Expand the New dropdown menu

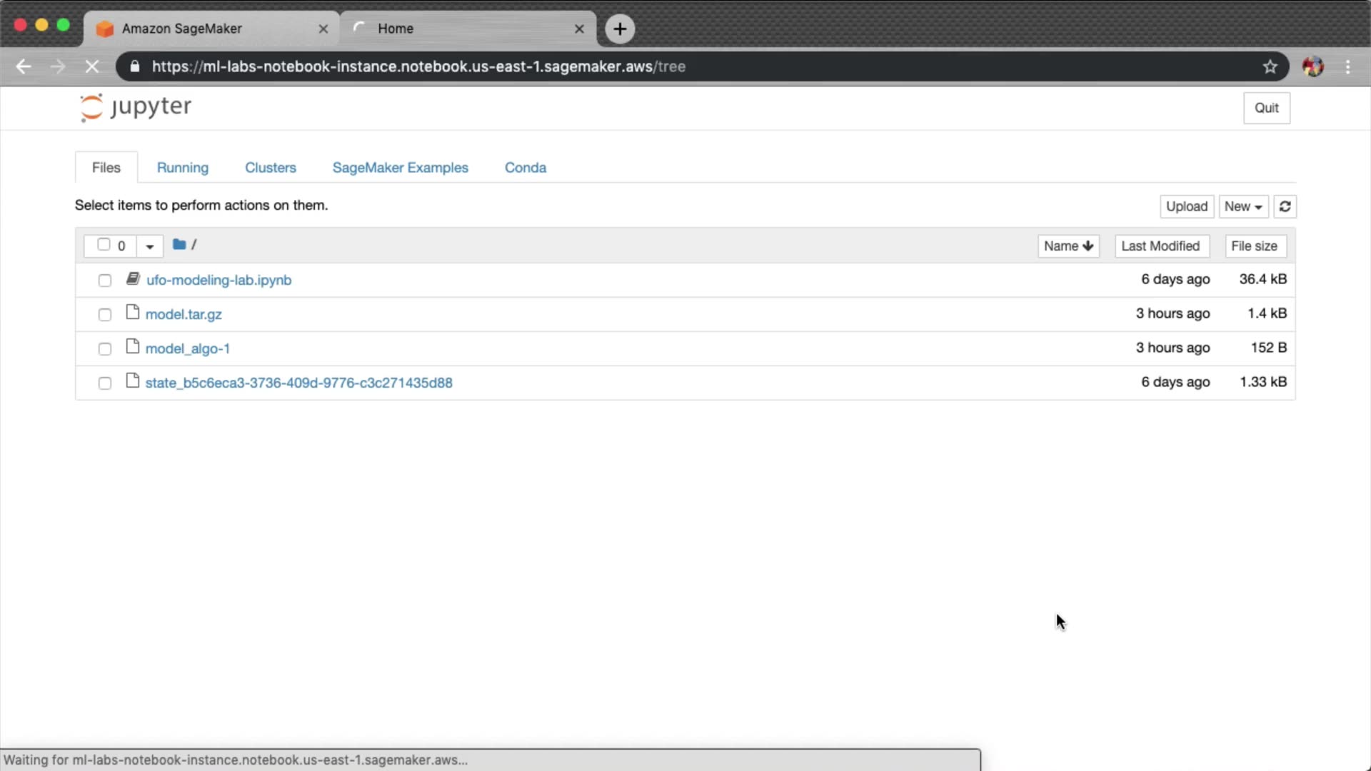pos(1243,206)
